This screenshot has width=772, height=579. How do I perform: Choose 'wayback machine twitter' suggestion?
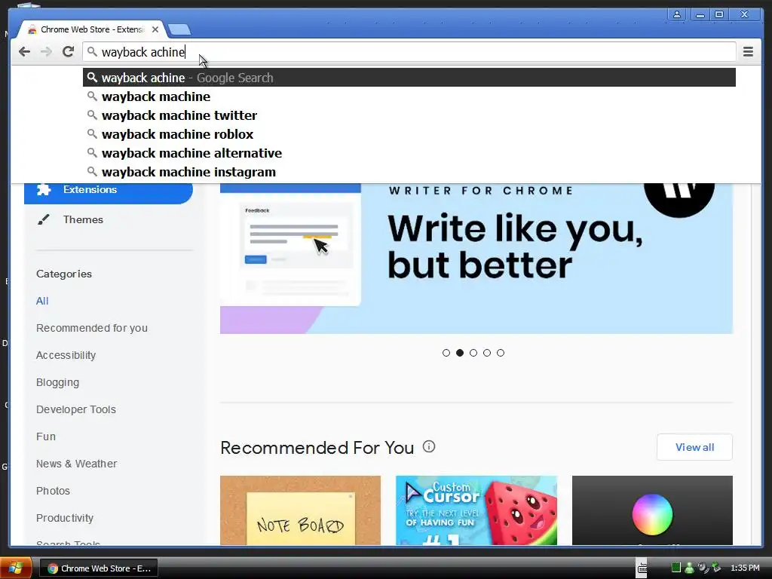pyautogui.click(x=409, y=115)
